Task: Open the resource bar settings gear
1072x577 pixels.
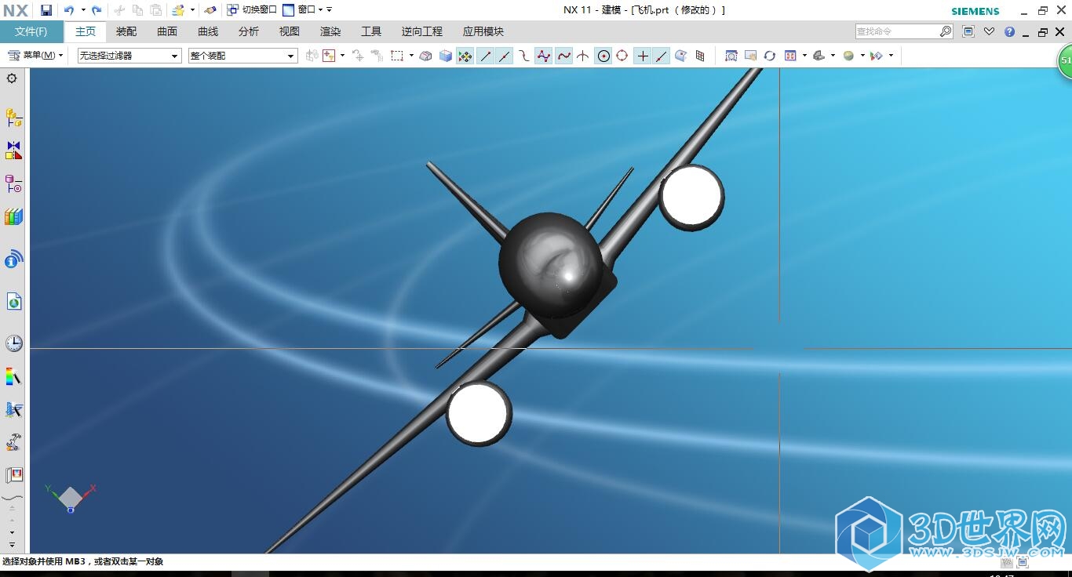Action: (x=12, y=78)
